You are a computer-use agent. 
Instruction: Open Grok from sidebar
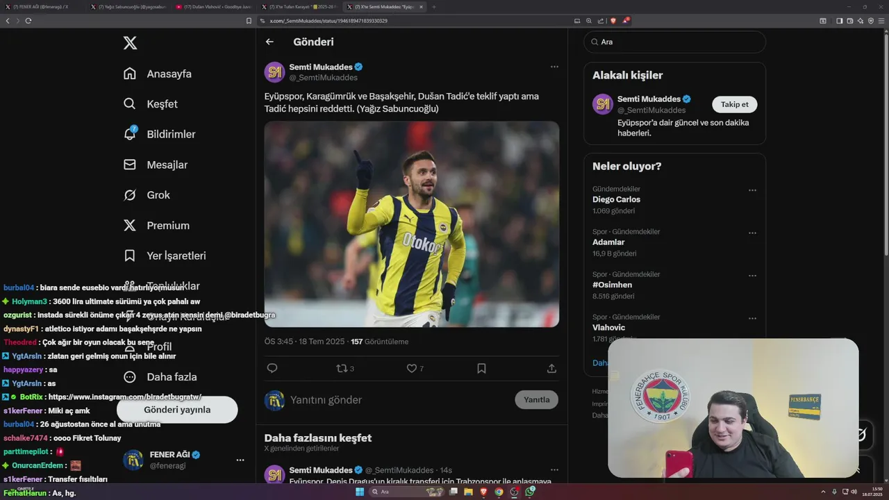click(x=147, y=195)
